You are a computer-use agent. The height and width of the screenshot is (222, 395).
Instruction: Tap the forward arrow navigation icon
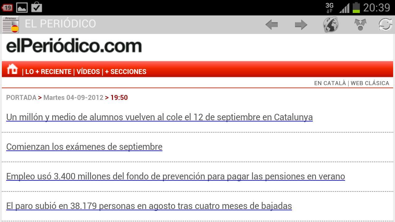click(x=301, y=25)
